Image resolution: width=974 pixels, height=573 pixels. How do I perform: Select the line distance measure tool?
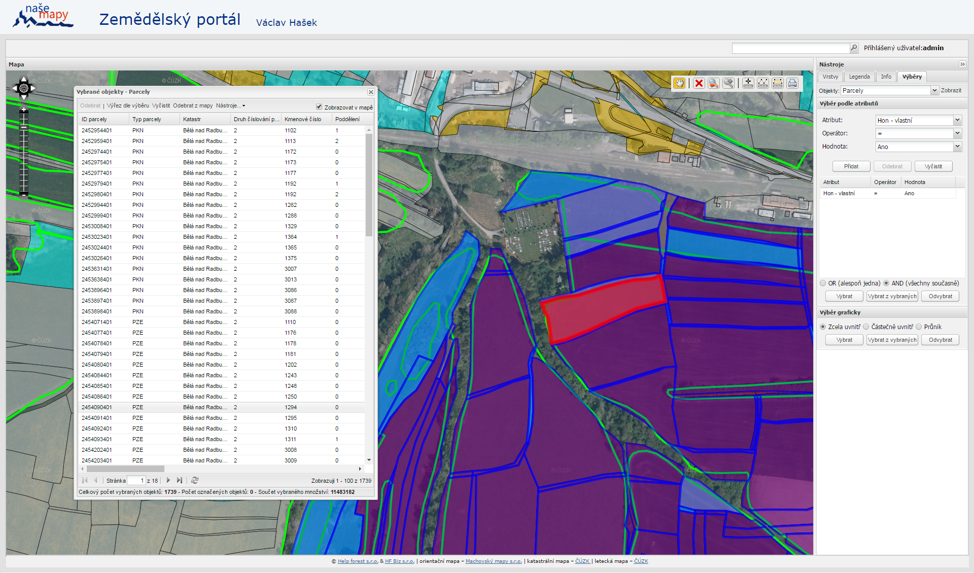[x=762, y=83]
